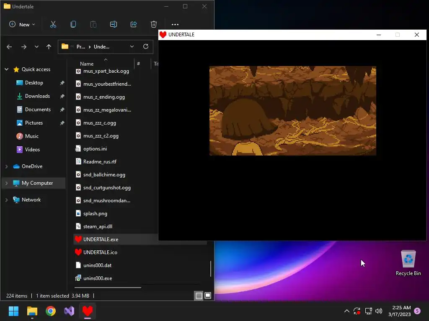Select Readme_rus.rtf file
Screen dimensions: 429x321
[x=100, y=162]
